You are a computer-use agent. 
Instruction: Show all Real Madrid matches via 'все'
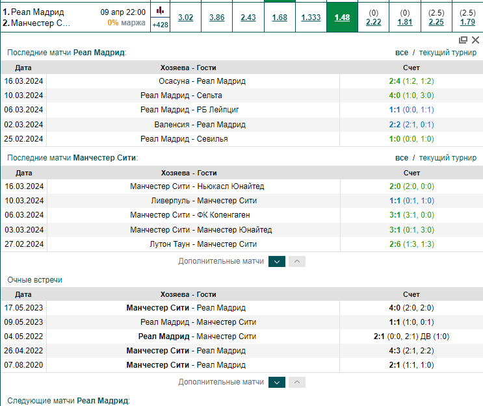402,53
